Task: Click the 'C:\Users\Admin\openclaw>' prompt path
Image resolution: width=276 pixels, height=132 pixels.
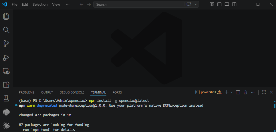Action: click(x=63, y=101)
